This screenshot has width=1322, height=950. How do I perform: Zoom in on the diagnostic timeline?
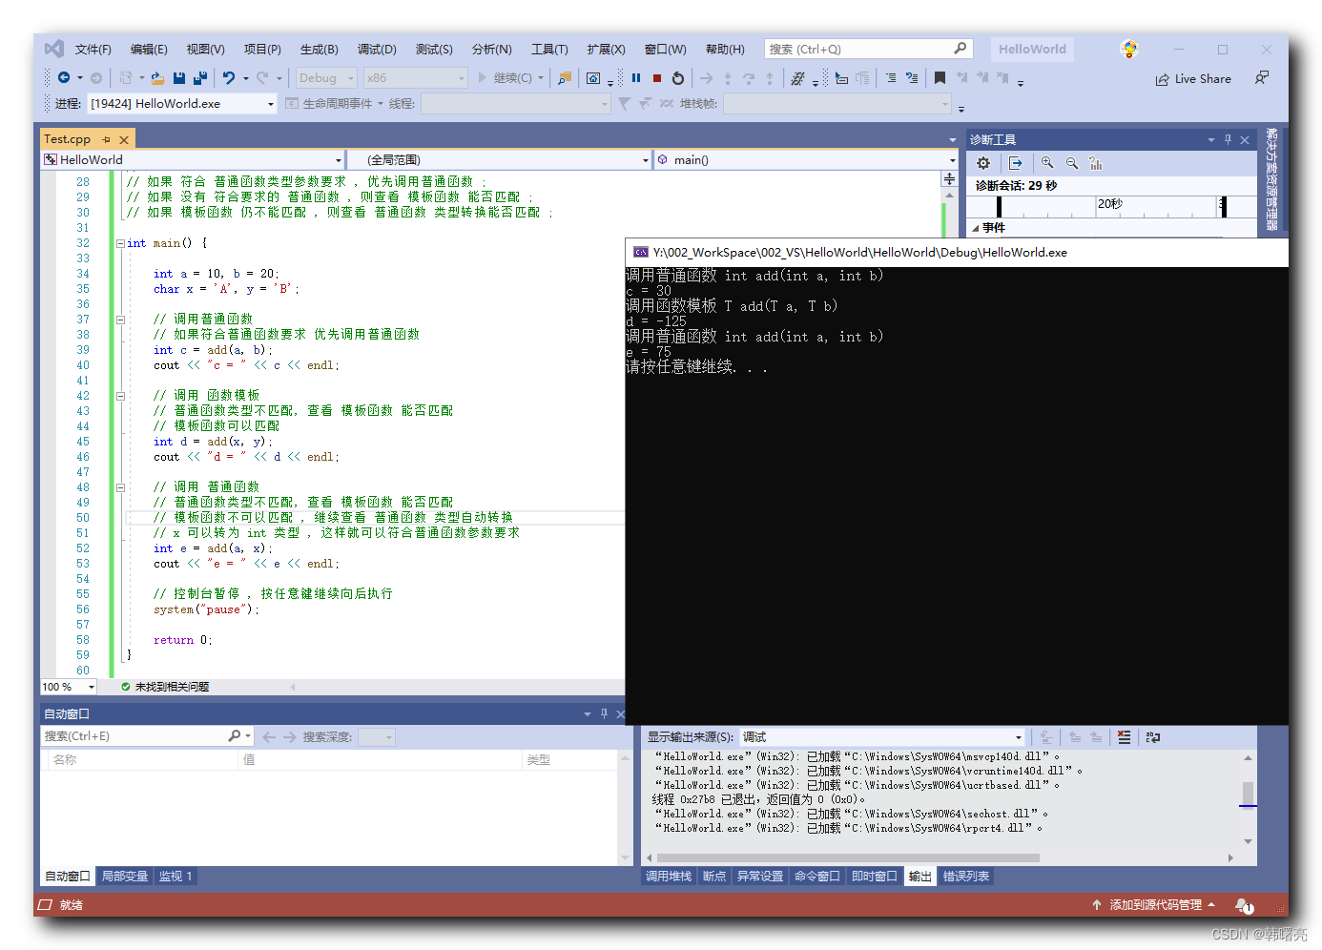tap(1047, 163)
